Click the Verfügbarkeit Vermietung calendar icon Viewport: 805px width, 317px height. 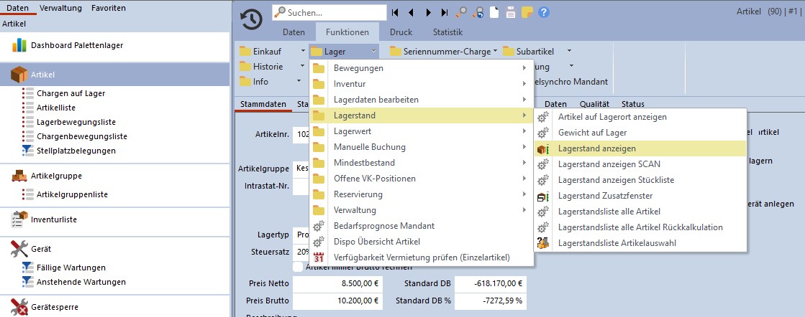(319, 257)
